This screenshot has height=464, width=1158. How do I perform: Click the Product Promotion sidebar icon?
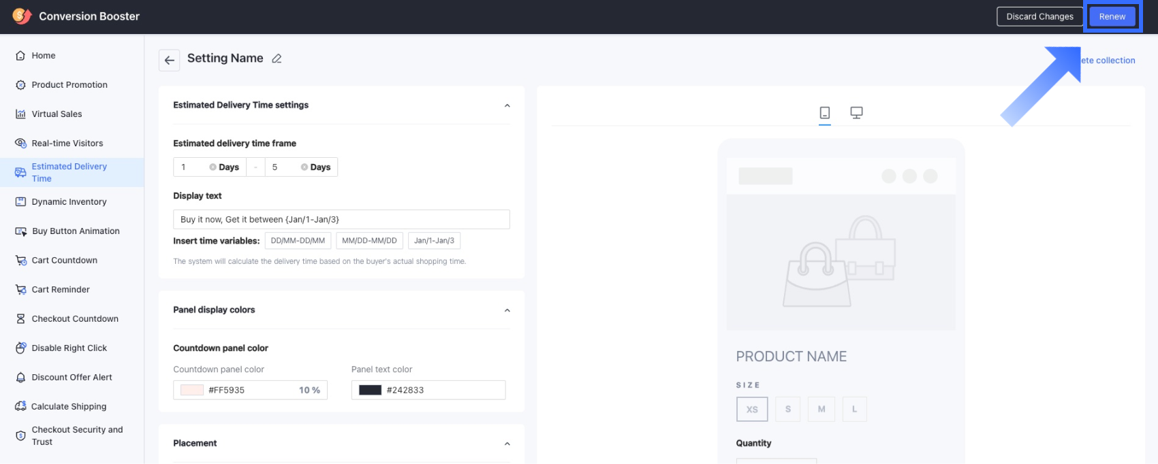click(20, 85)
